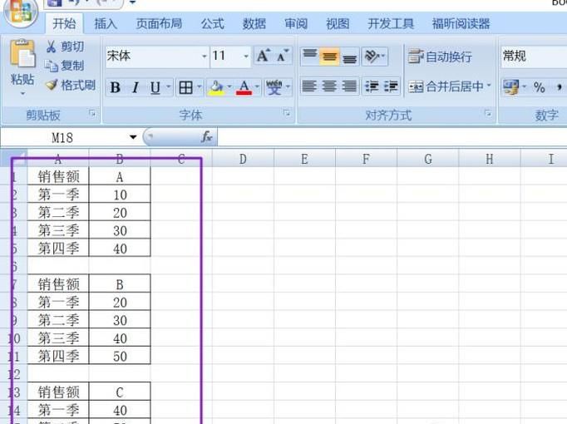Viewport: 567px width, 424px height.
Task: Increase the indent
Action: click(391, 86)
